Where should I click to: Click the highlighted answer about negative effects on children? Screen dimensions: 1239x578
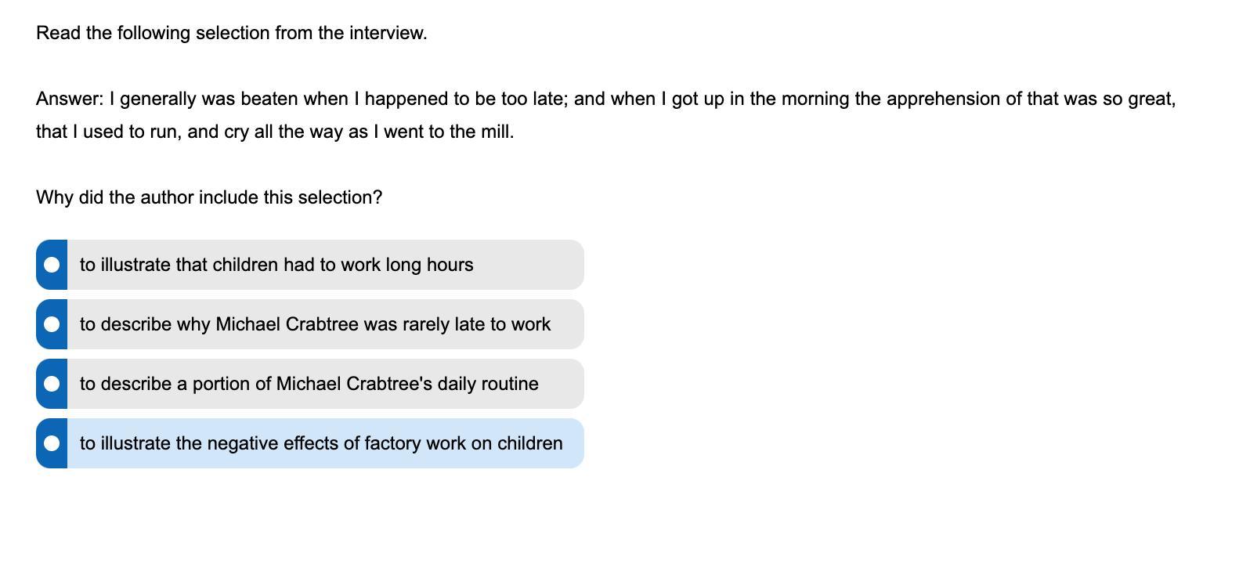[321, 443]
